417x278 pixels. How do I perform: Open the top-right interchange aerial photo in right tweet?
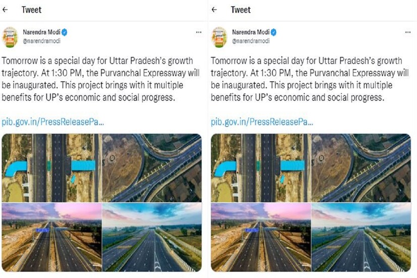click(361, 168)
